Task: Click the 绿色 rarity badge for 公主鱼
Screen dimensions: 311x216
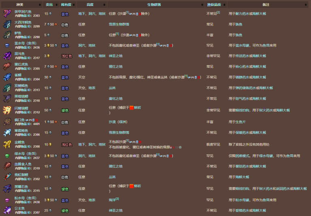Action: click(65, 211)
